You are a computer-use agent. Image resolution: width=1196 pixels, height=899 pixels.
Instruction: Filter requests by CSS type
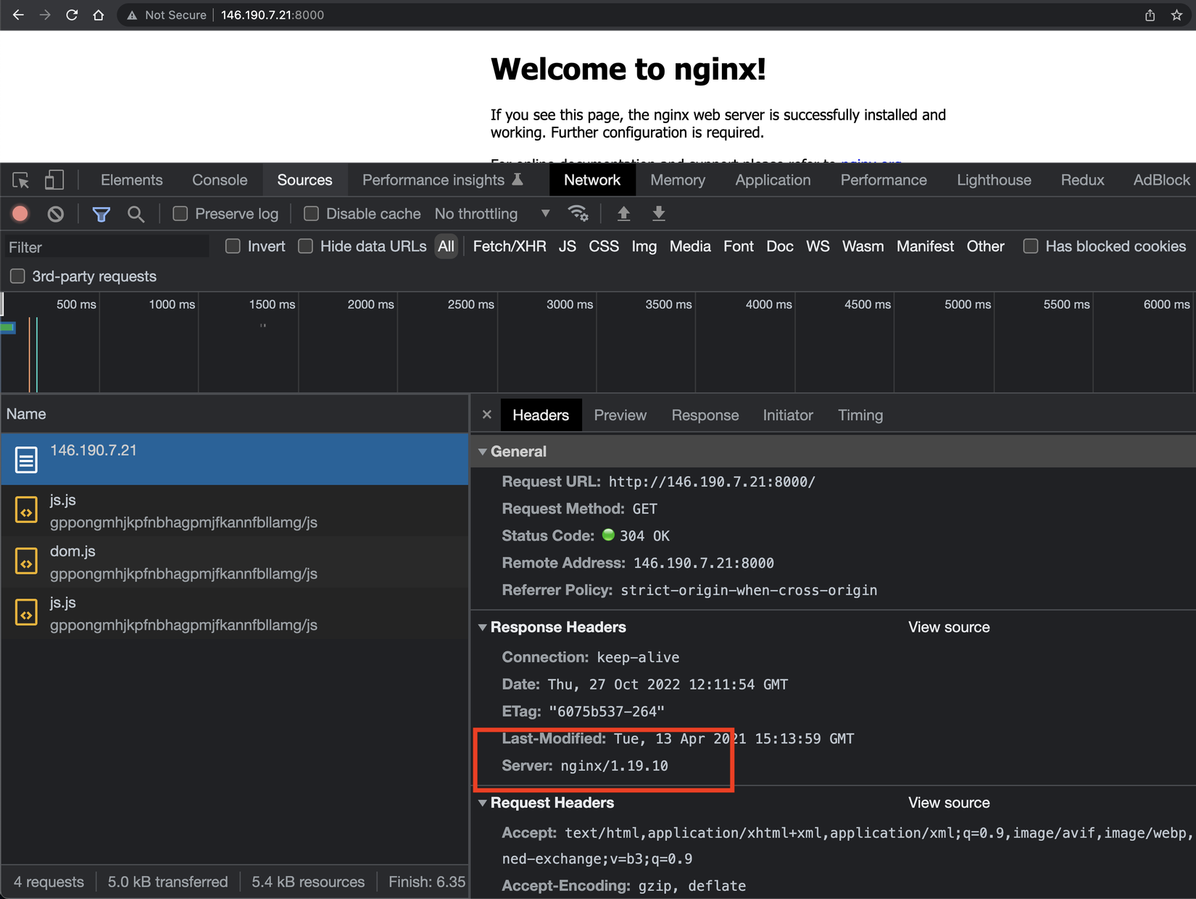[x=604, y=246]
